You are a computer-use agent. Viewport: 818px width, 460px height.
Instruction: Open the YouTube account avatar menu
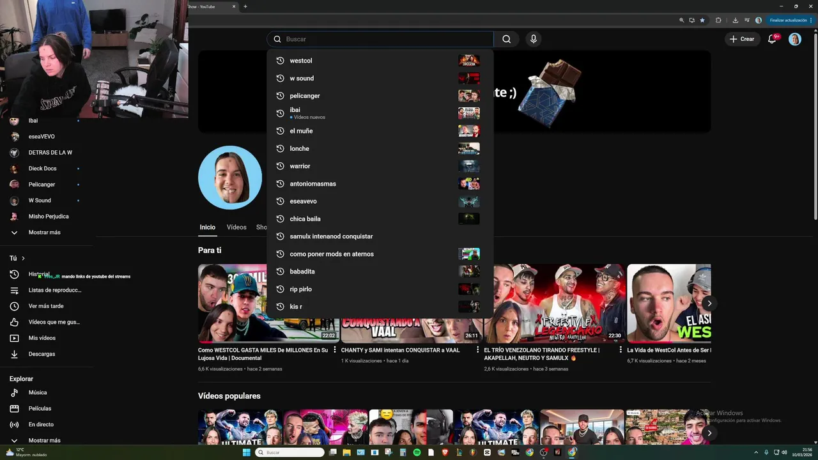click(794, 39)
